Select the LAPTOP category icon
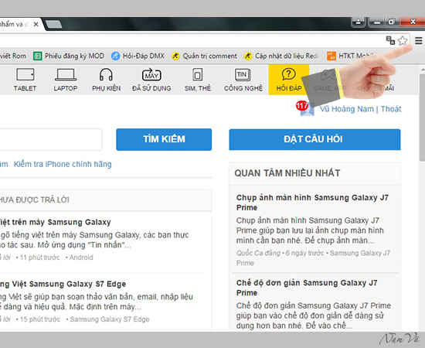The height and width of the screenshot is (348, 425). pos(66,74)
